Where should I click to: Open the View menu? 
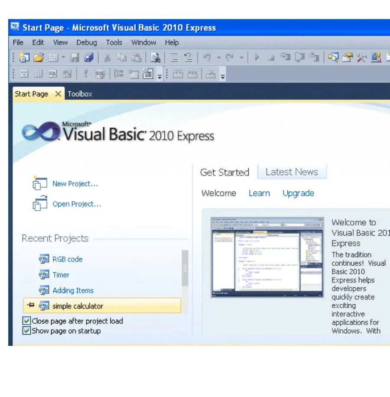(60, 42)
